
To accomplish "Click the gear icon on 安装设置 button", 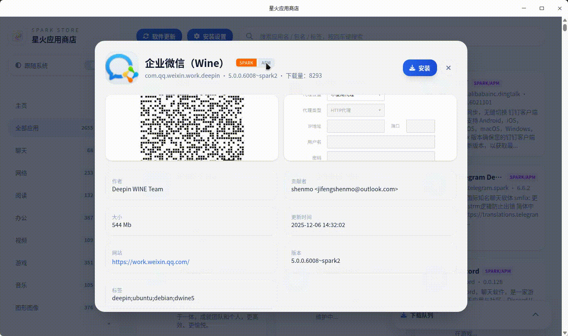I will coord(197,36).
